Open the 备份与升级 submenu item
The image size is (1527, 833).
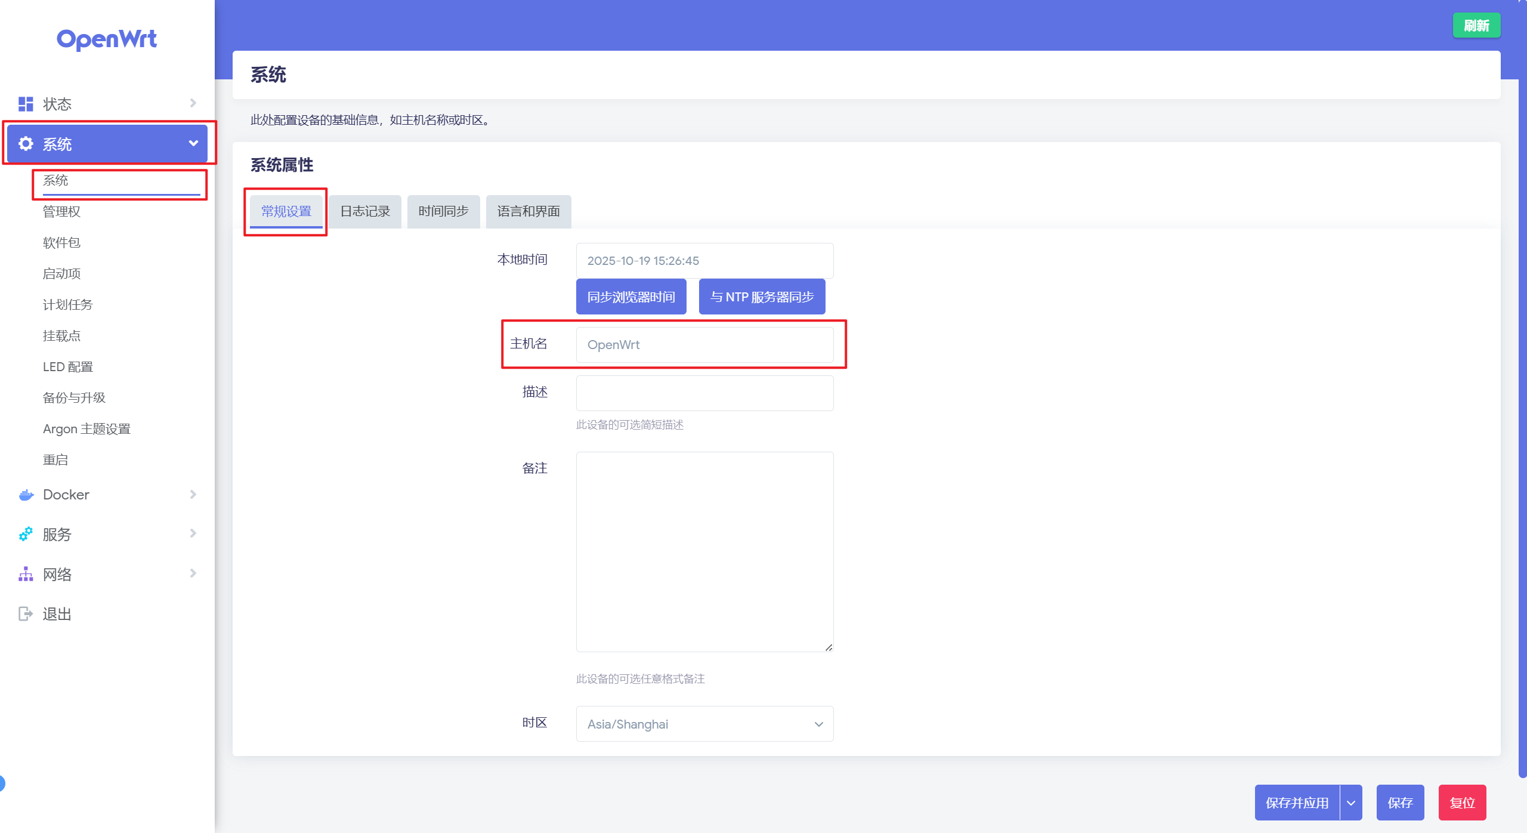[74, 397]
